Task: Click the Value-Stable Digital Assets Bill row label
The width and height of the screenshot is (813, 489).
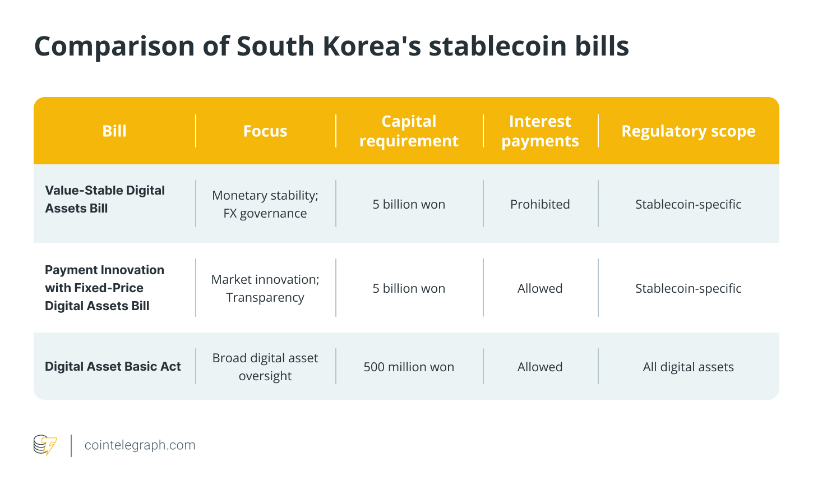Action: (x=105, y=199)
